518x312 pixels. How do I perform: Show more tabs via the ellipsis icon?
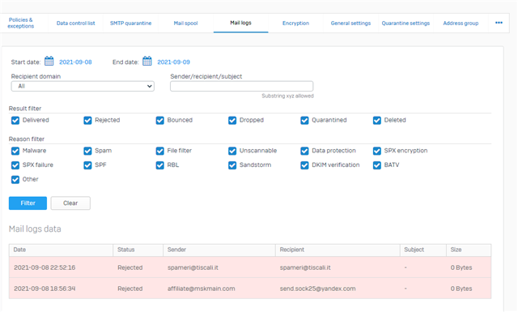(499, 23)
